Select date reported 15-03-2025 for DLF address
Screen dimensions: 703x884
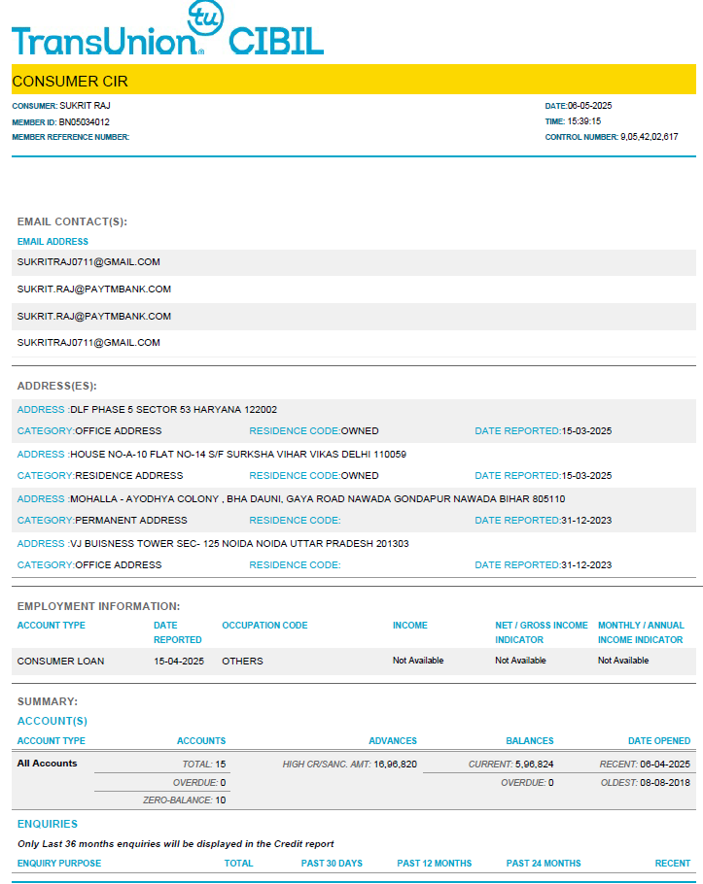coord(586,430)
